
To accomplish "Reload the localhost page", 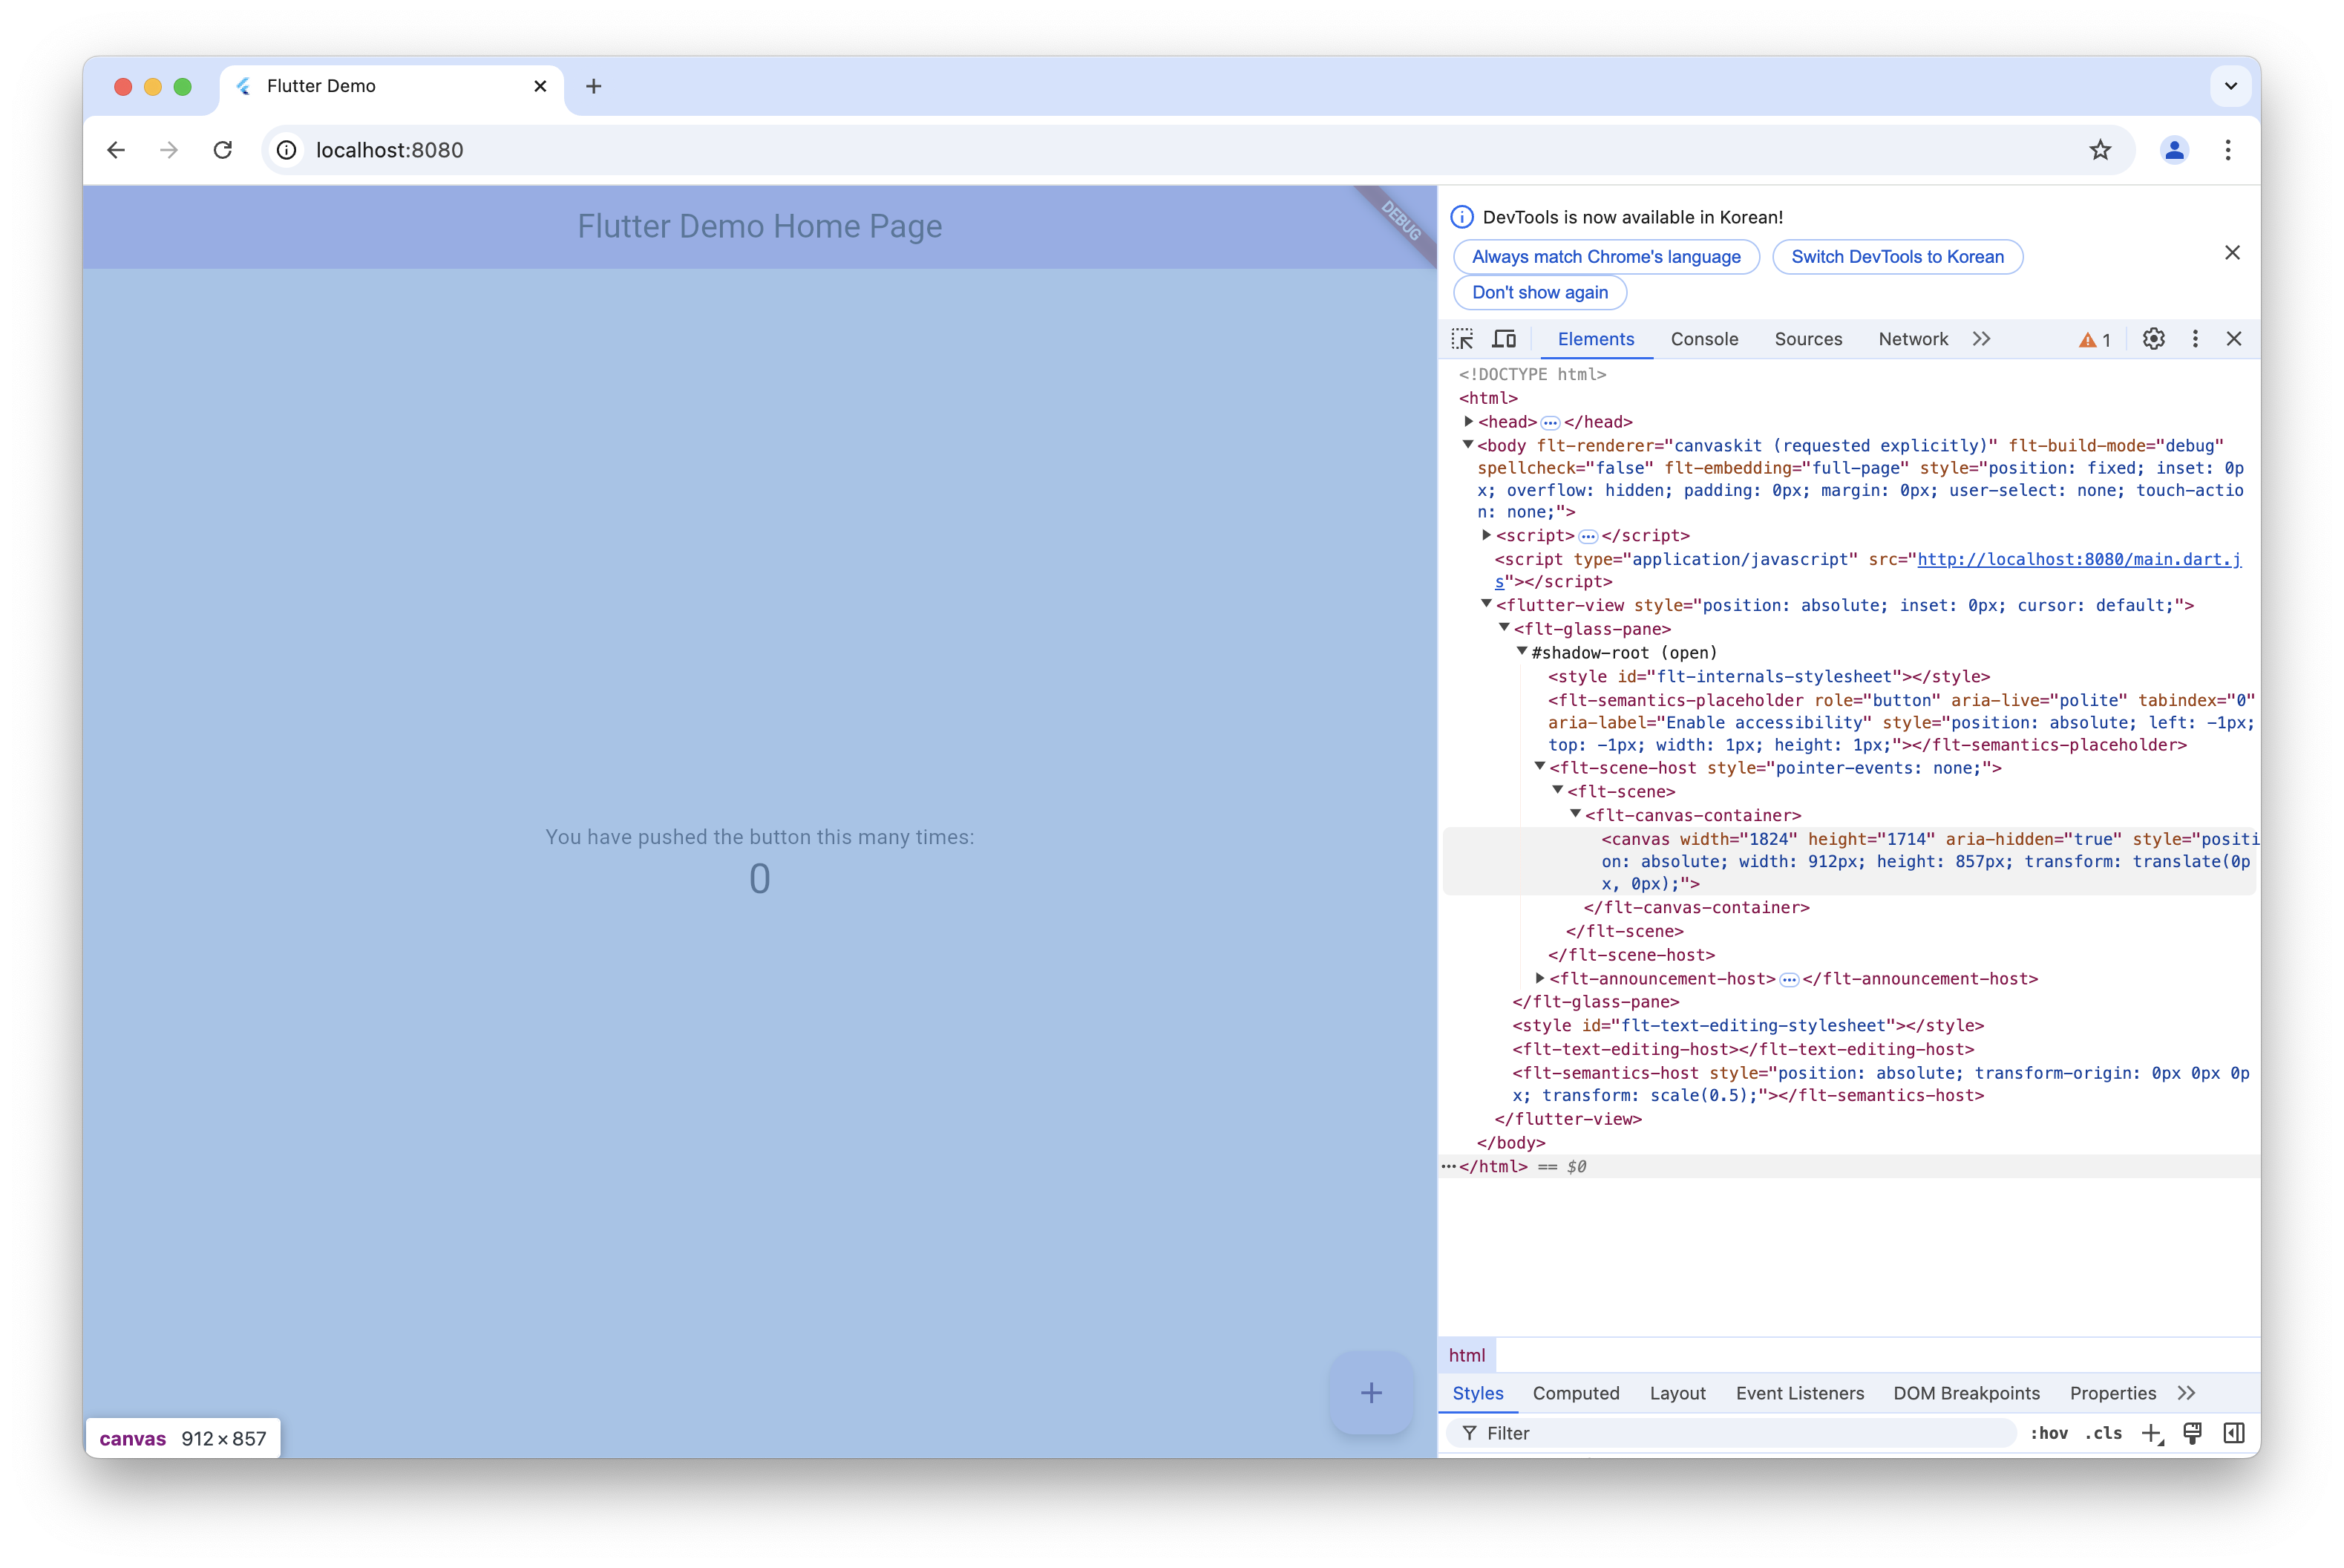I will [223, 150].
